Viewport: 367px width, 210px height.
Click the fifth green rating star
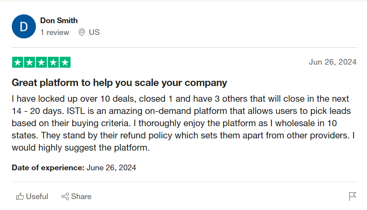[65, 62]
